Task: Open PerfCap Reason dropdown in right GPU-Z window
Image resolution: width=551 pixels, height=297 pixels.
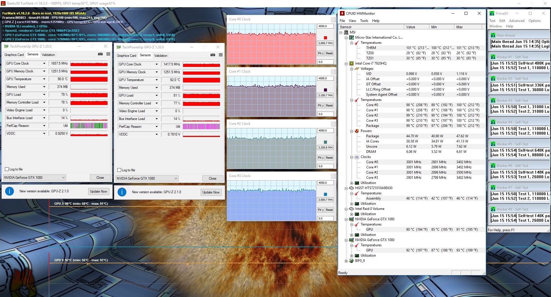Action: click(157, 127)
